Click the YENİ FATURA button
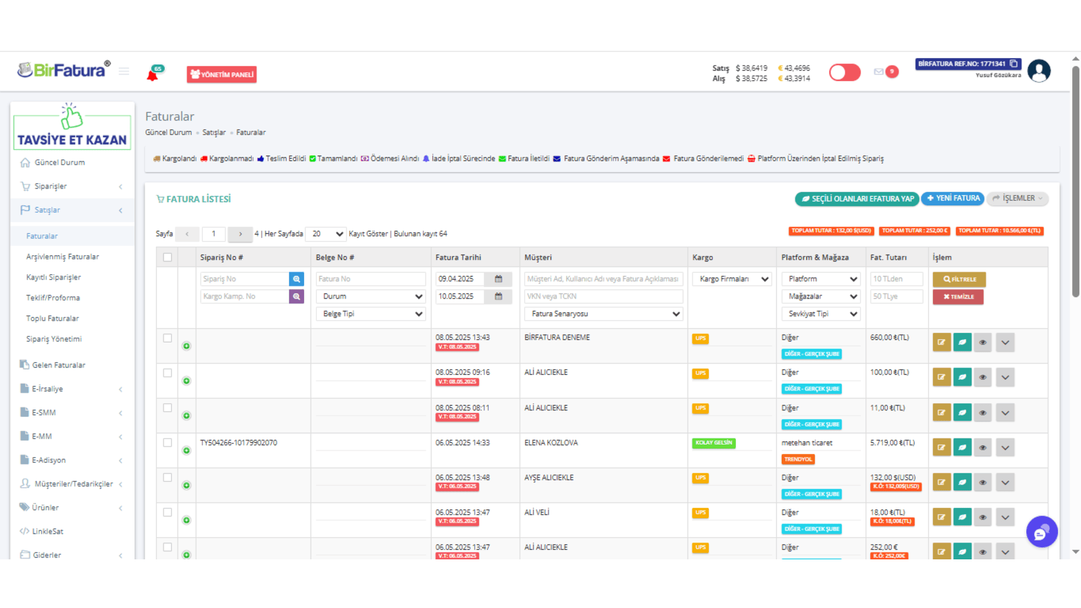Screen dimensions: 1081x608 tap(953, 199)
